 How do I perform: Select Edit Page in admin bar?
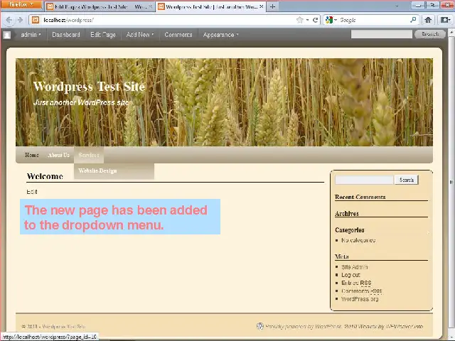click(103, 35)
